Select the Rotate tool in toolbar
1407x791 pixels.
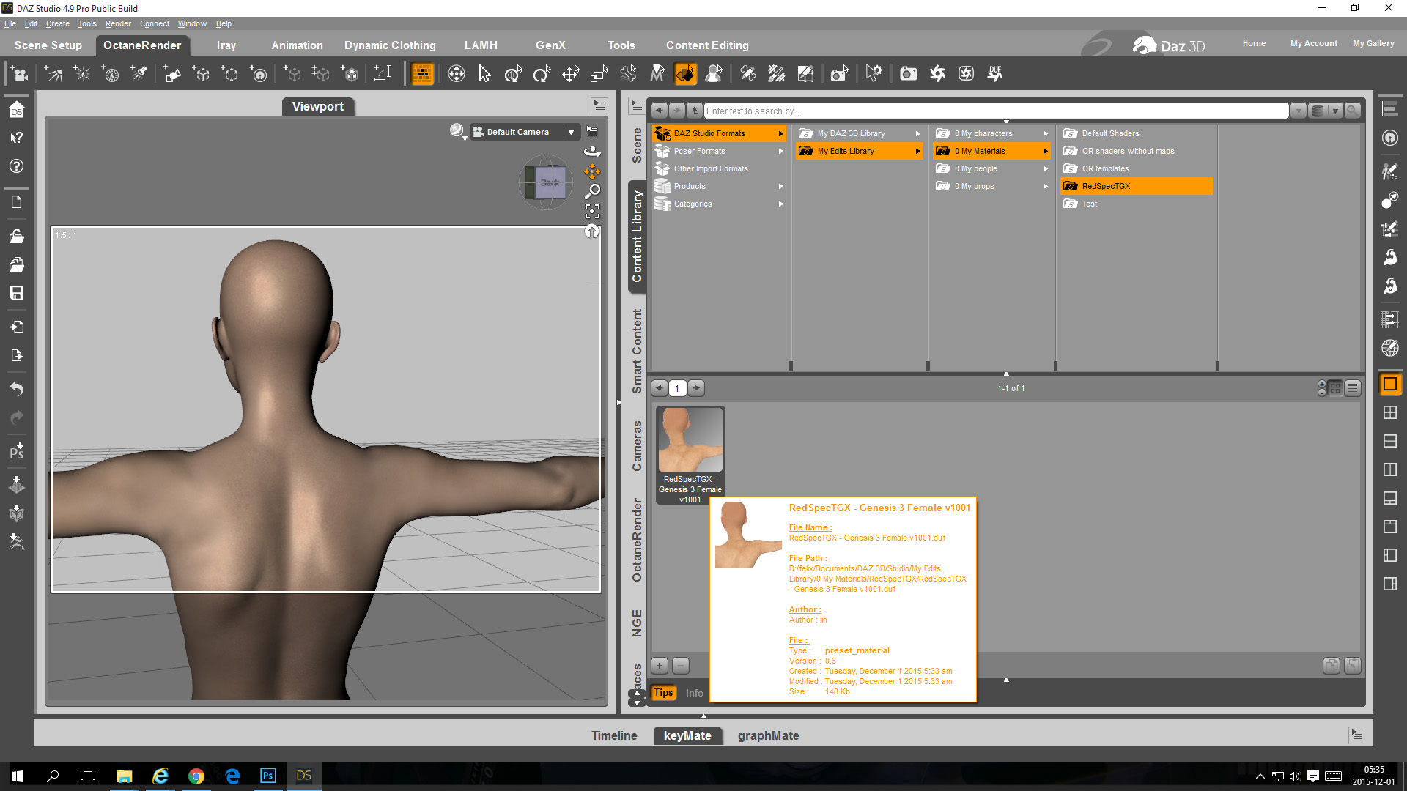tap(542, 73)
